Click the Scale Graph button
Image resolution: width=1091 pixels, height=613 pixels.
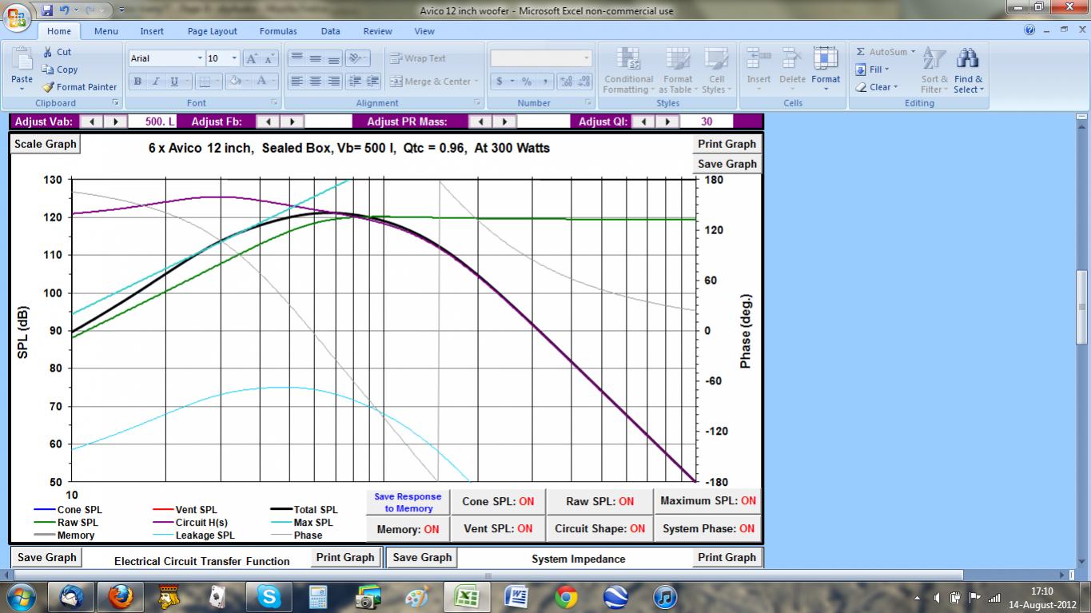(x=46, y=145)
